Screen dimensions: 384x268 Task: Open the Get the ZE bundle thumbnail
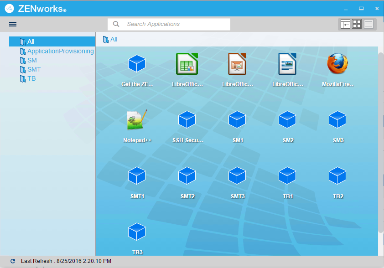(137, 65)
